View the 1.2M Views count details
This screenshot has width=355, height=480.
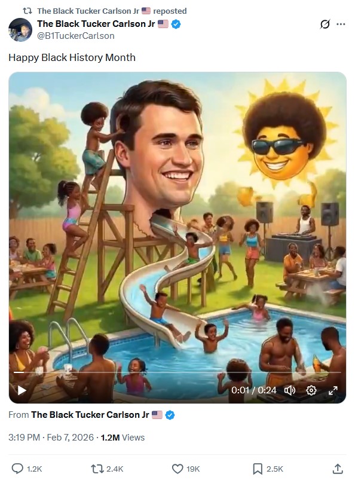point(123,438)
